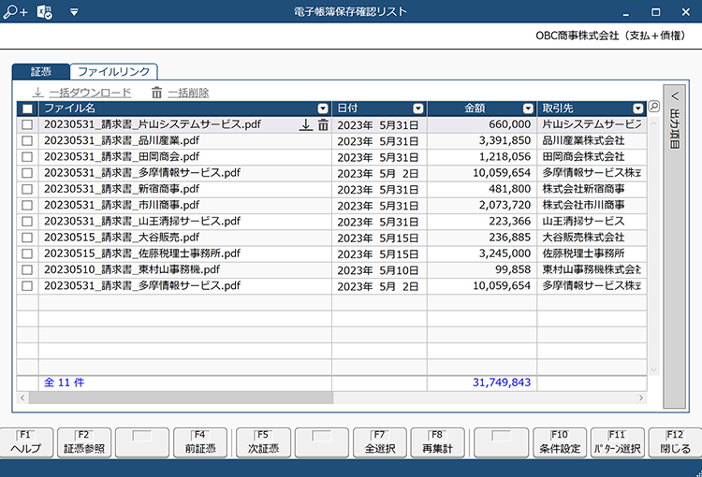Switch to the ファイルリンク tab
The image size is (702, 477).
point(113,72)
